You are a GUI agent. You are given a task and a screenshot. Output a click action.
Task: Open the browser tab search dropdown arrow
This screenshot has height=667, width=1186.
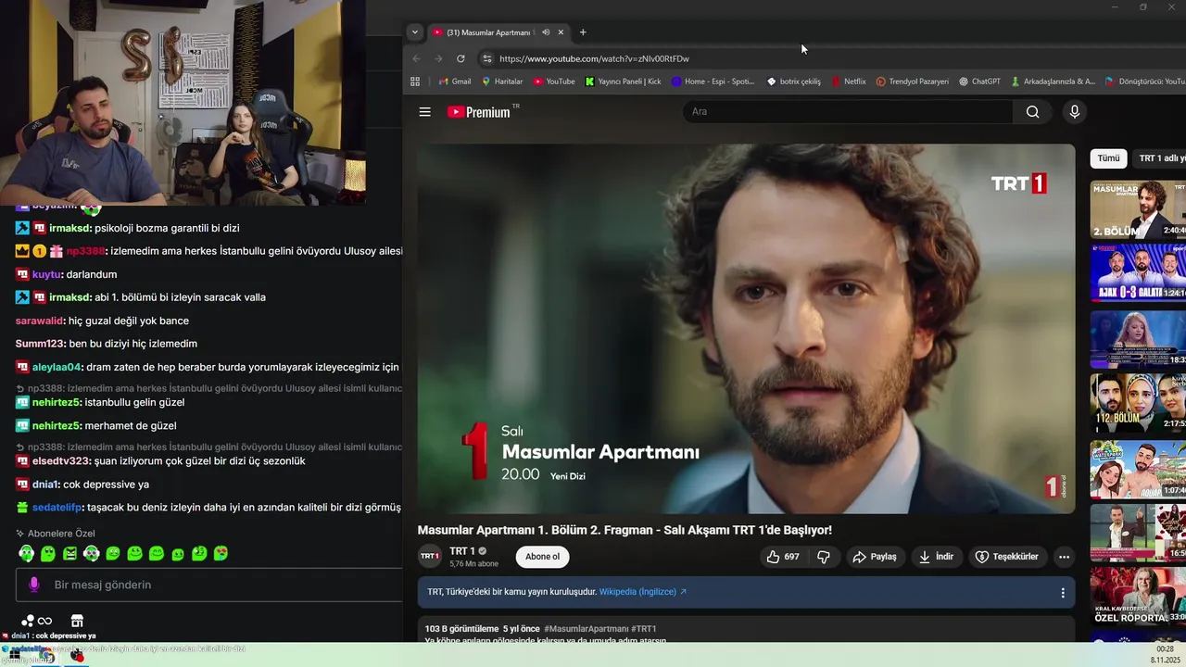[414, 32]
